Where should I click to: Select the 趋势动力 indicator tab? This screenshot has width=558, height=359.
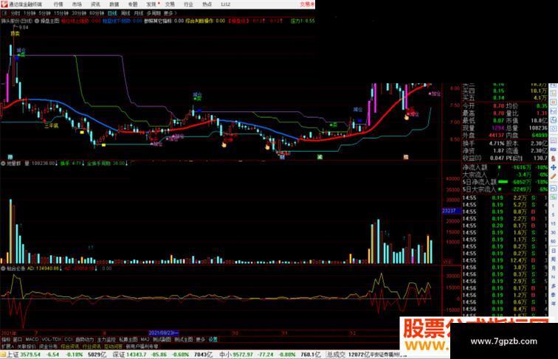[85, 340]
